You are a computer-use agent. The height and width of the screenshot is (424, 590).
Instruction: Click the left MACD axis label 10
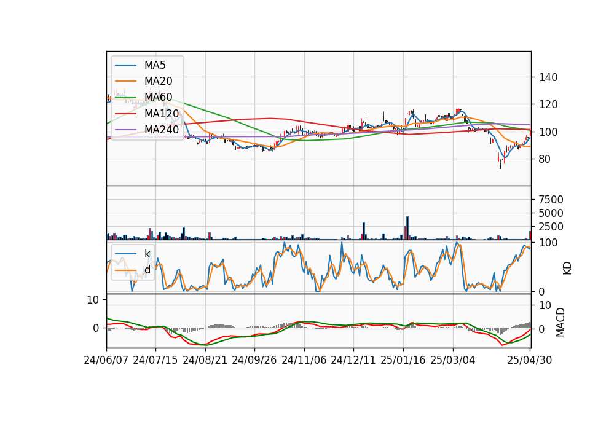click(93, 300)
